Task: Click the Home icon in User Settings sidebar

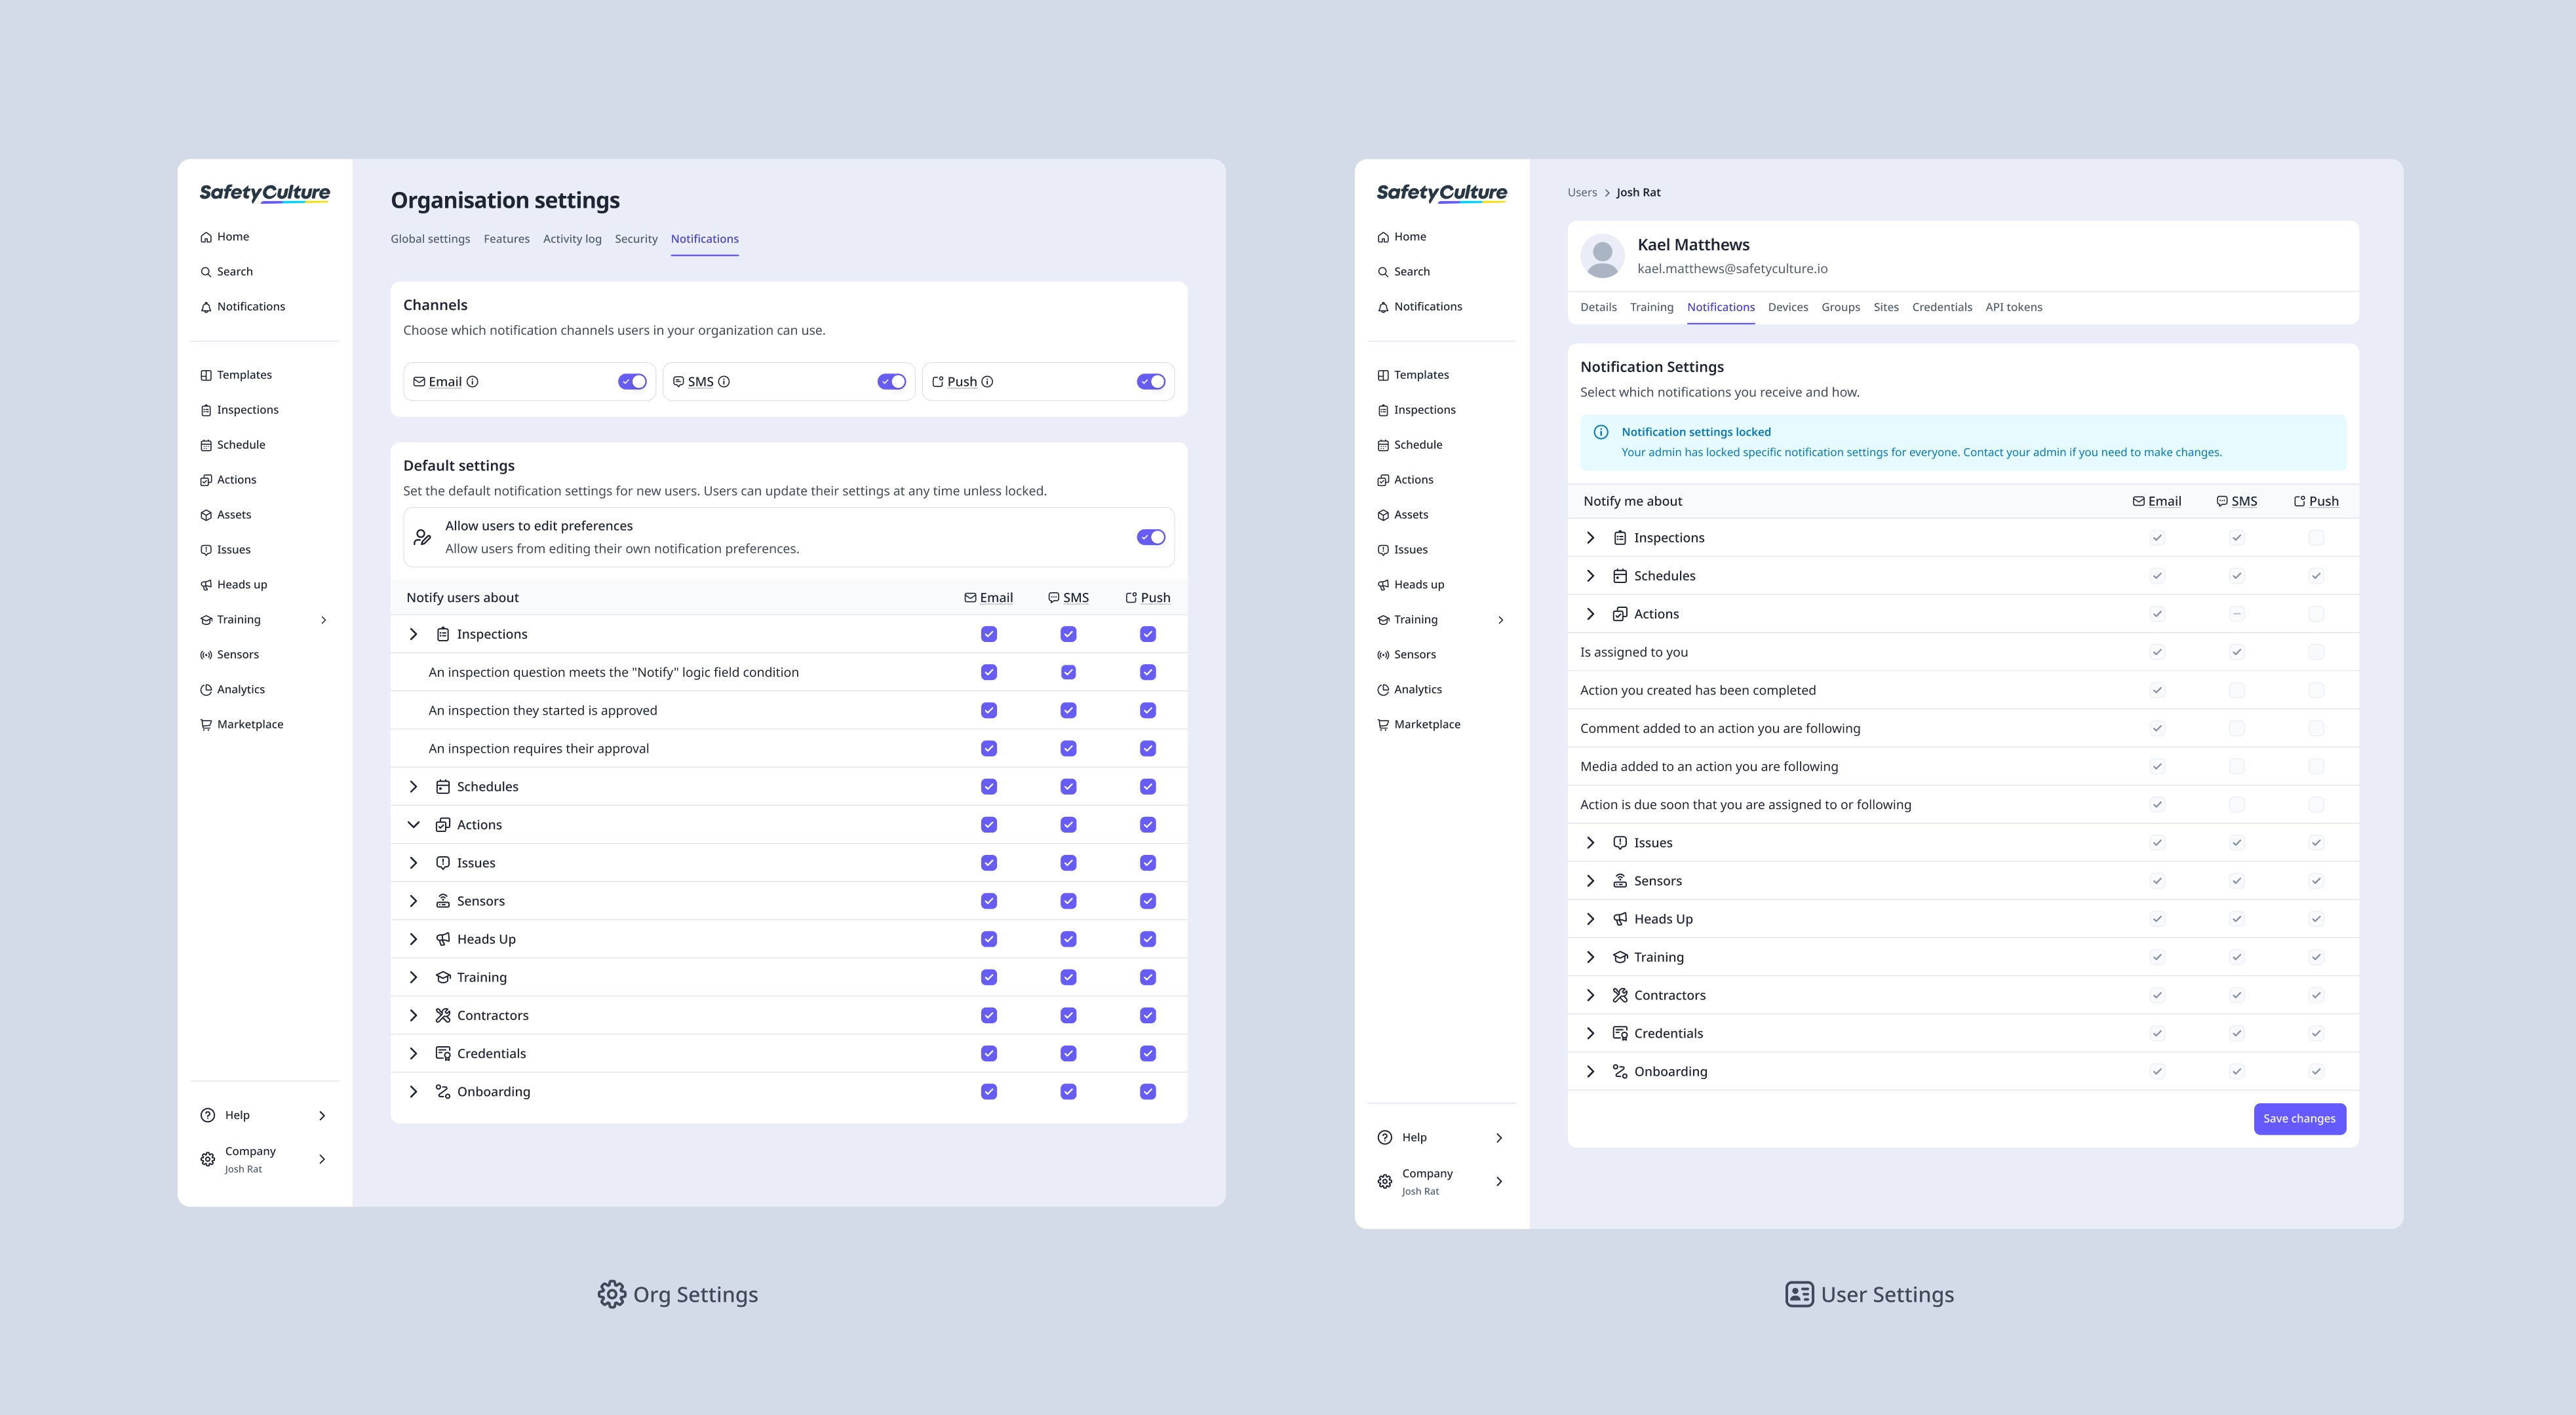Action: pos(1383,237)
